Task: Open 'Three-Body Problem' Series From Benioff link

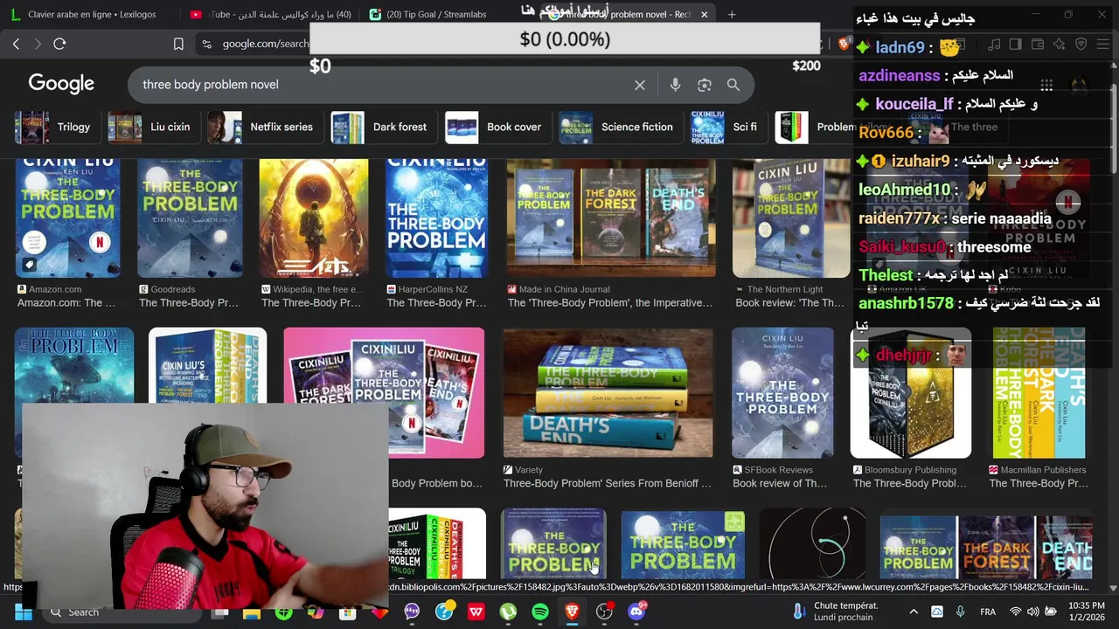Action: (x=608, y=483)
